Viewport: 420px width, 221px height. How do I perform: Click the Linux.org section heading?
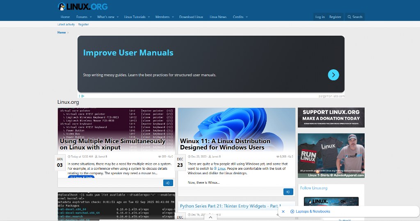68,102
